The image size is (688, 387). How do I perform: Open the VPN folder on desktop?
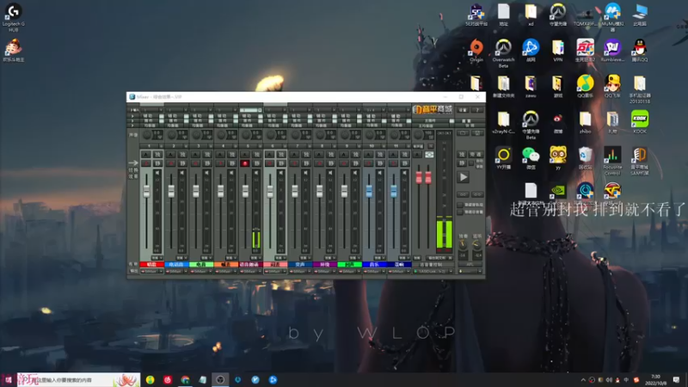557,50
